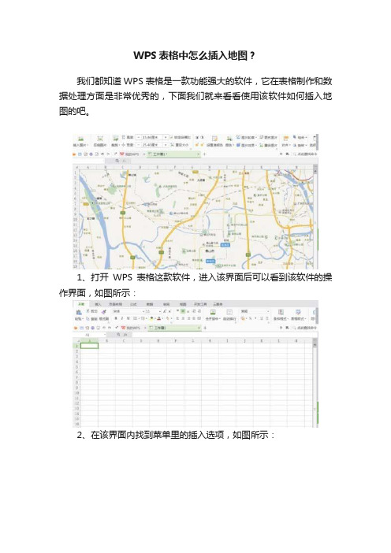Click Font Color red A in blank spreadsheet
This screenshot has width=391, height=553.
(x=158, y=318)
